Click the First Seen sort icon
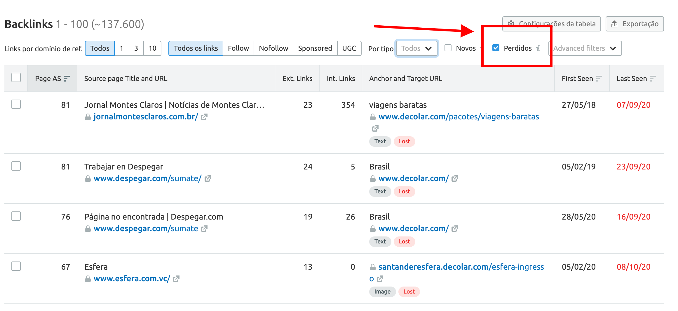678x311 pixels. coord(599,79)
